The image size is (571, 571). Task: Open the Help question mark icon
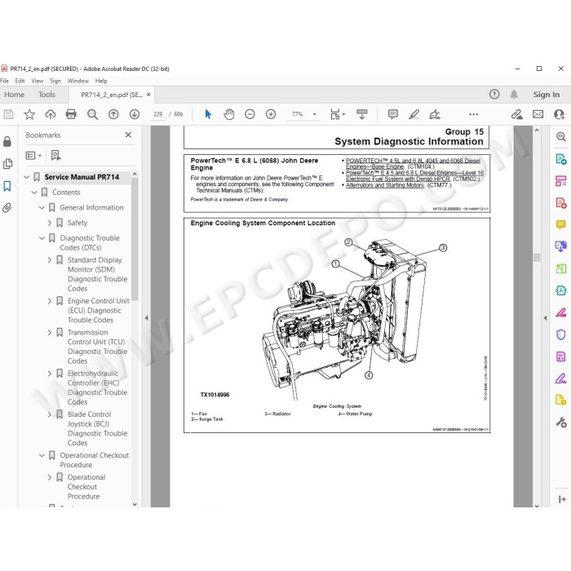tap(494, 95)
